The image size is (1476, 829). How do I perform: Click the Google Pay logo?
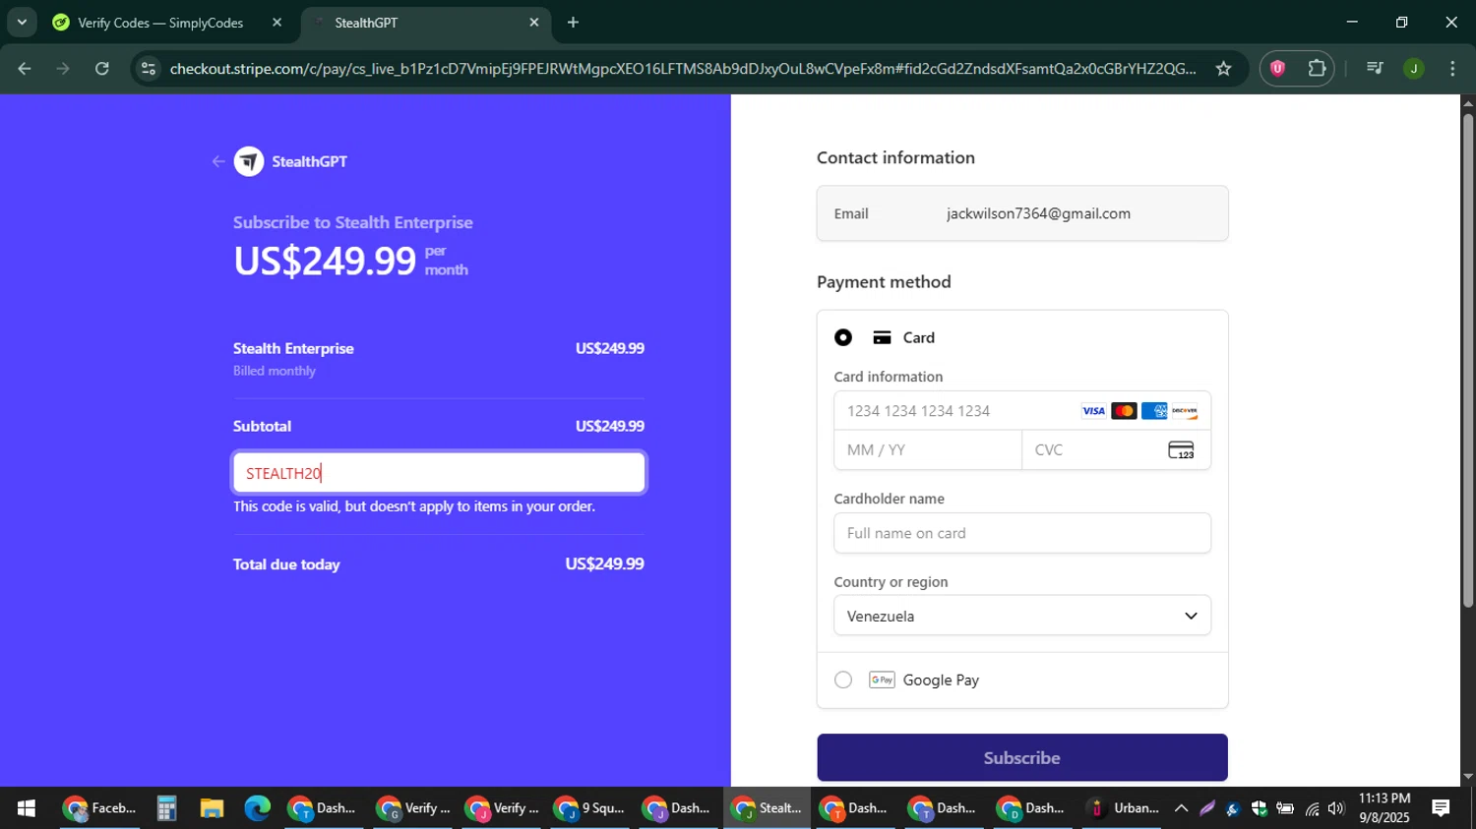[882, 680]
